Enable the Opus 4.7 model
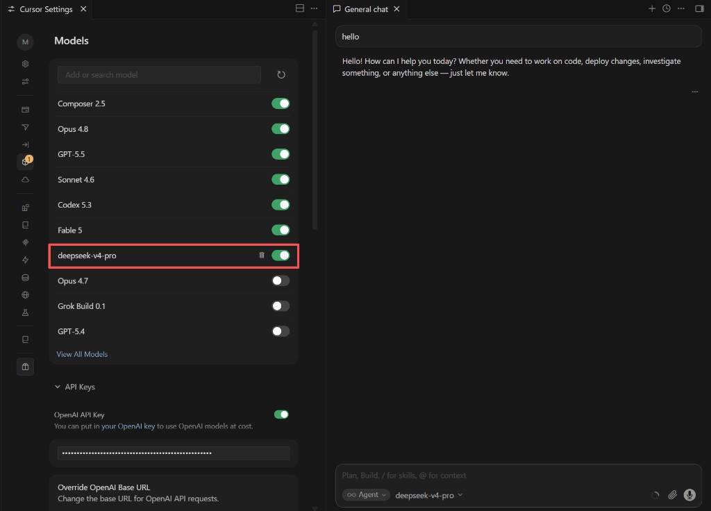Screen dimensions: 711x511 click(281, 280)
